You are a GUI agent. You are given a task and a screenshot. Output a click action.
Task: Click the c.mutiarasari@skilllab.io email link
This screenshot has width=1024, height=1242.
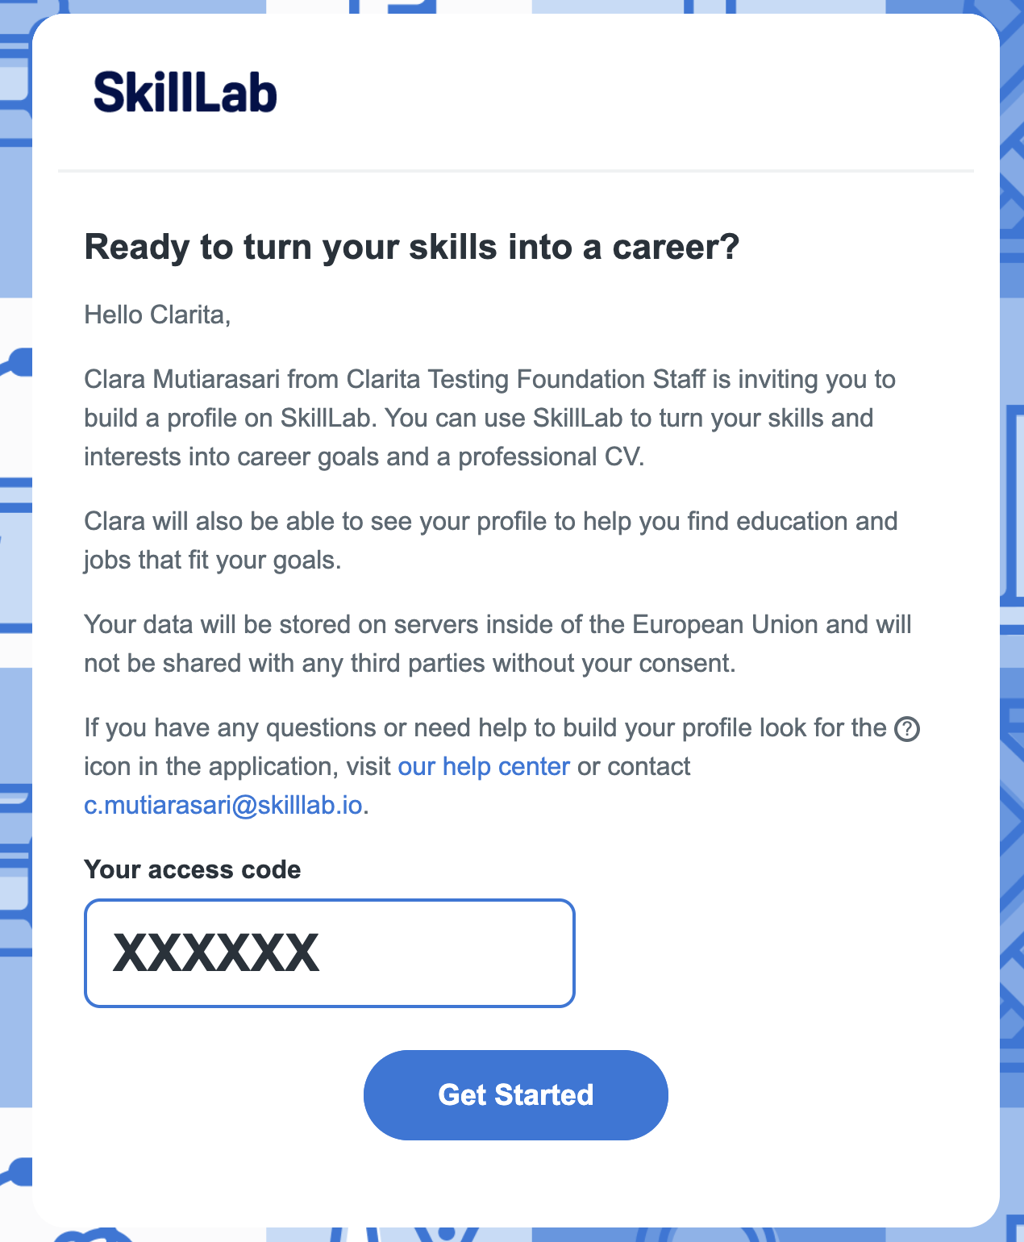[x=223, y=805]
